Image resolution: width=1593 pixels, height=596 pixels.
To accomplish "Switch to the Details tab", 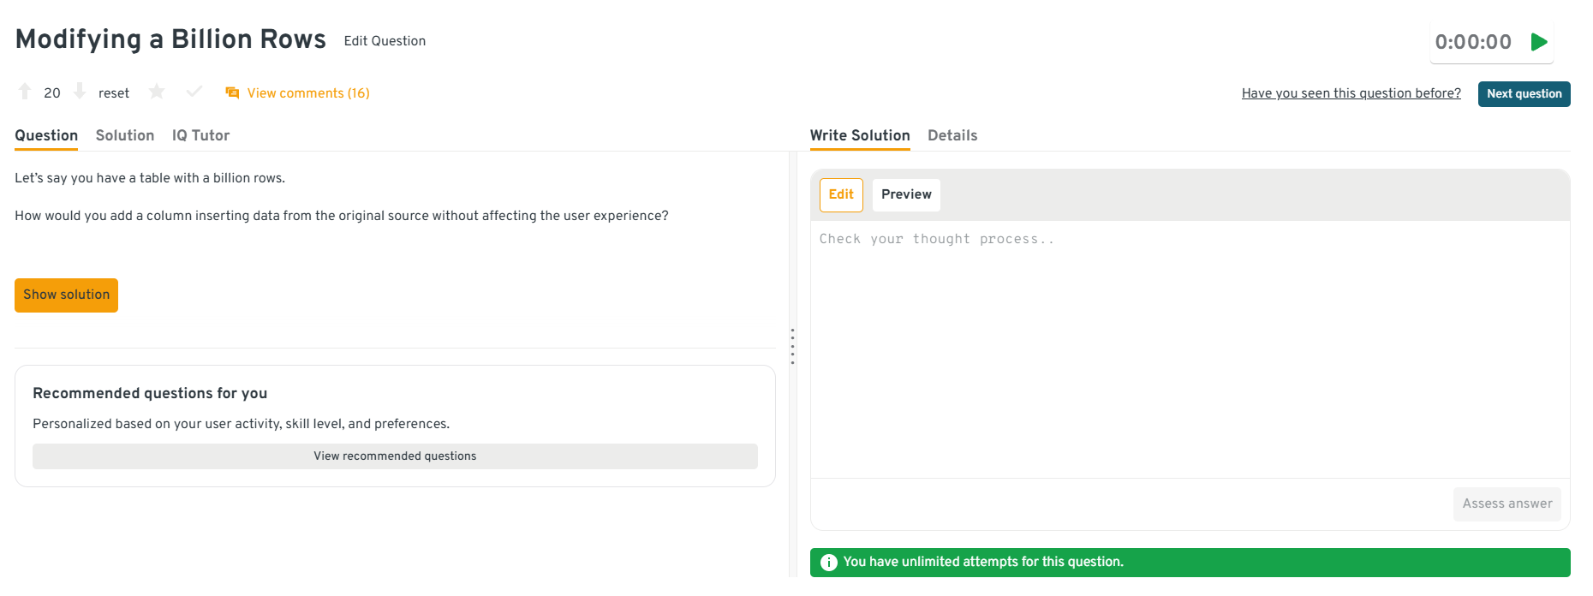I will [952, 135].
